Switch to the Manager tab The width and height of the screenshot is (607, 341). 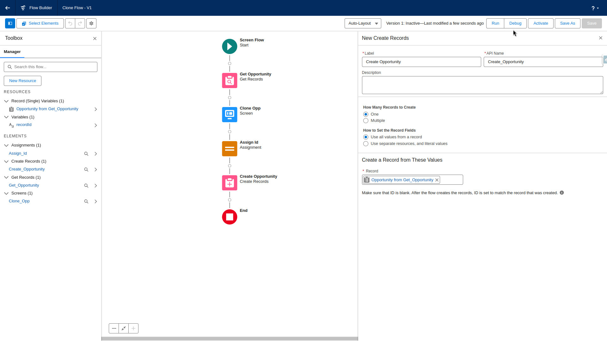click(12, 52)
